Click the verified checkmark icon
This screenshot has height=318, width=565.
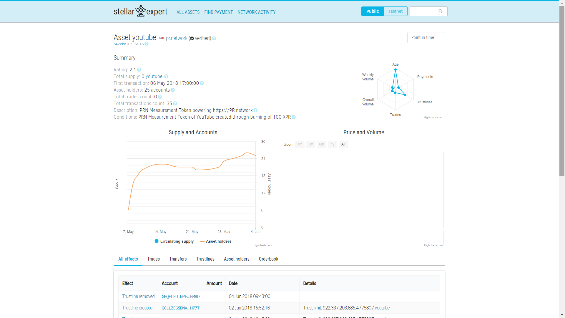(x=192, y=39)
